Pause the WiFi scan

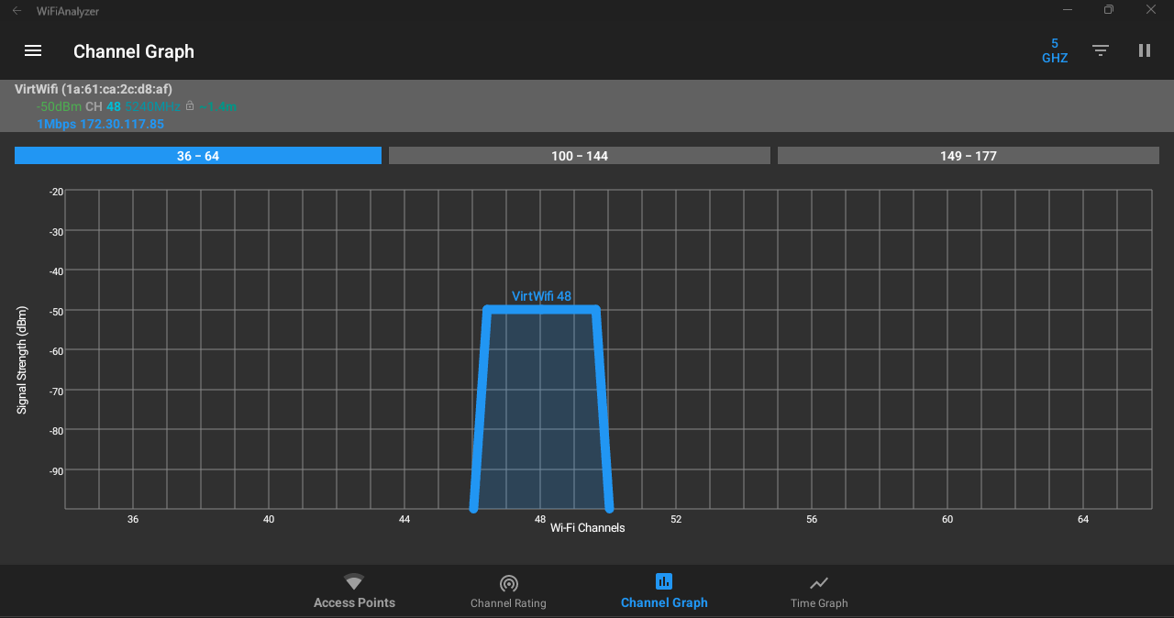point(1144,50)
